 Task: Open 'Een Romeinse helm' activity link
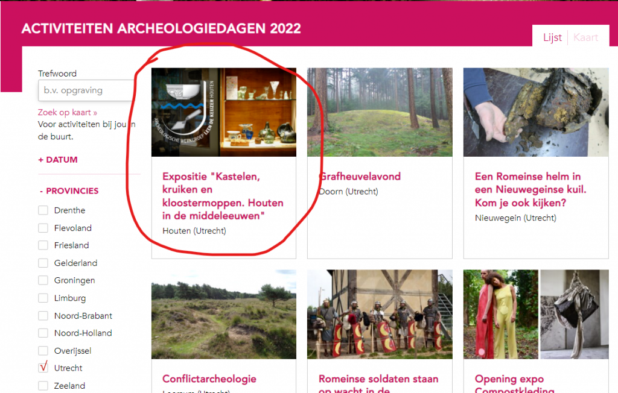click(530, 189)
